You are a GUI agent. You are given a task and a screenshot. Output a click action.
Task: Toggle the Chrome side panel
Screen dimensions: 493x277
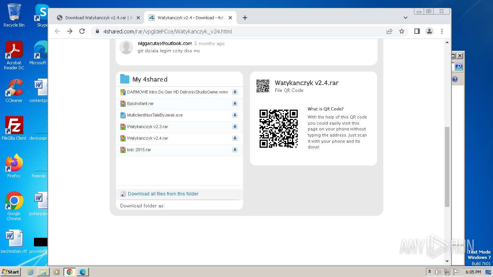click(417, 32)
